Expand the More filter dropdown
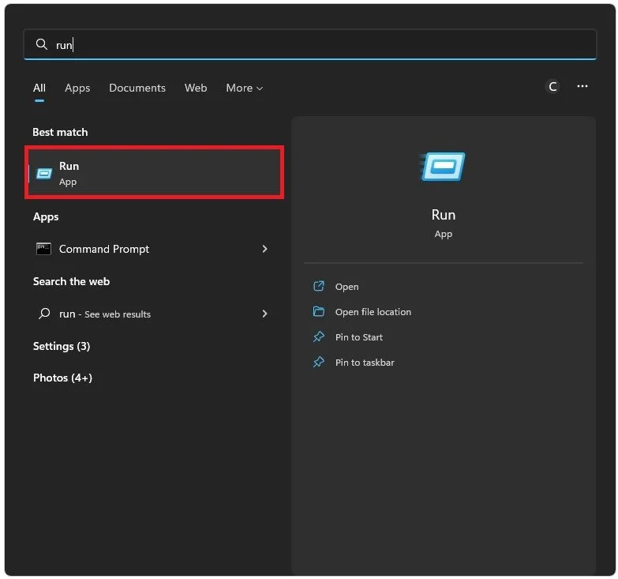 click(x=245, y=88)
